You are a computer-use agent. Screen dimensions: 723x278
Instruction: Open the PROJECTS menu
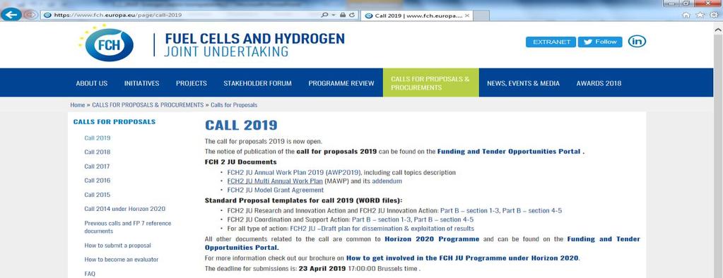[192, 83]
